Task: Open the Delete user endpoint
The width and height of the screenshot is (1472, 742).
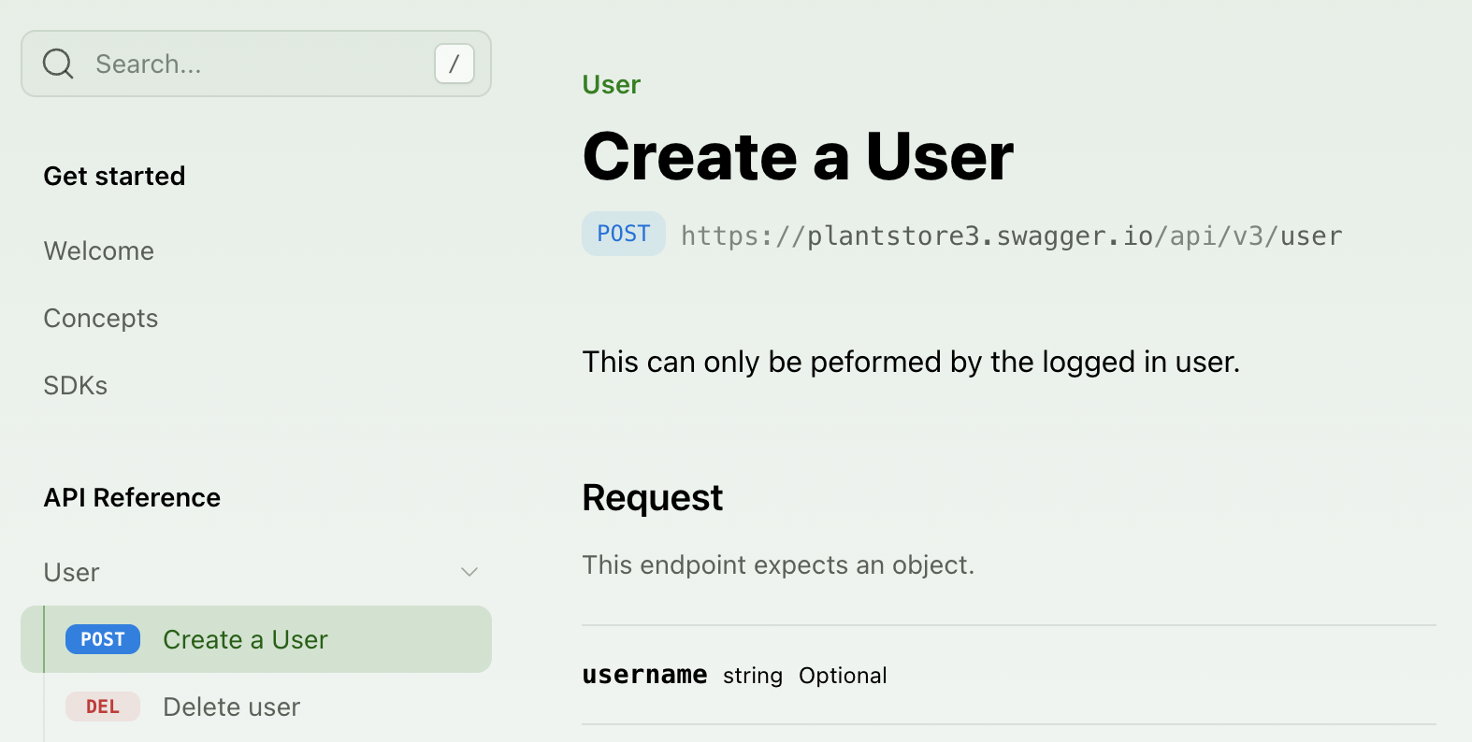Action: (231, 706)
